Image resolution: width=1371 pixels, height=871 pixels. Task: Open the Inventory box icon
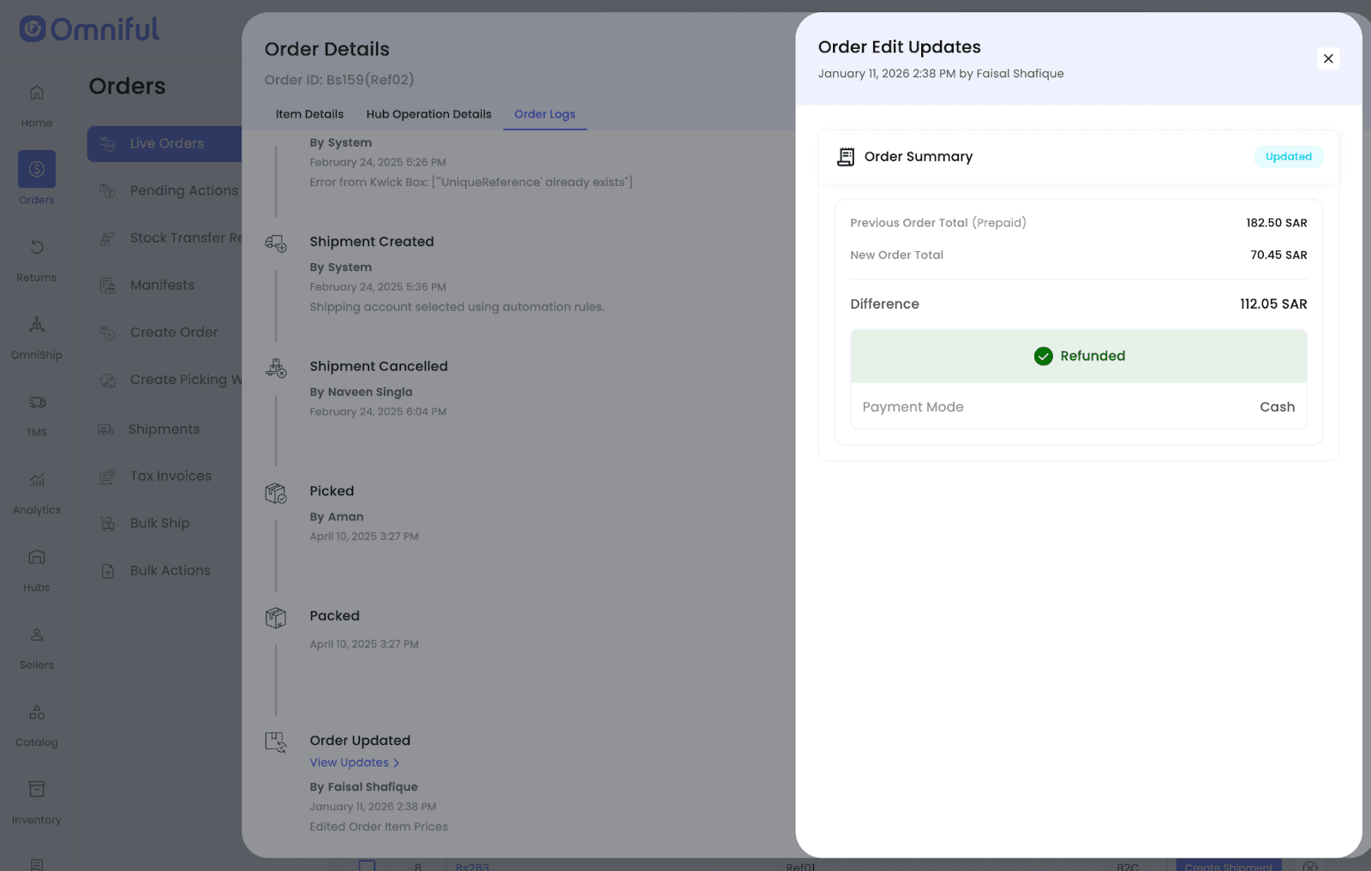(x=37, y=790)
